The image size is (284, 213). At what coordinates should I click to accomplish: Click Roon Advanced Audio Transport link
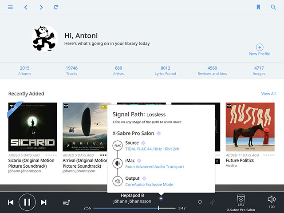coord(155,167)
